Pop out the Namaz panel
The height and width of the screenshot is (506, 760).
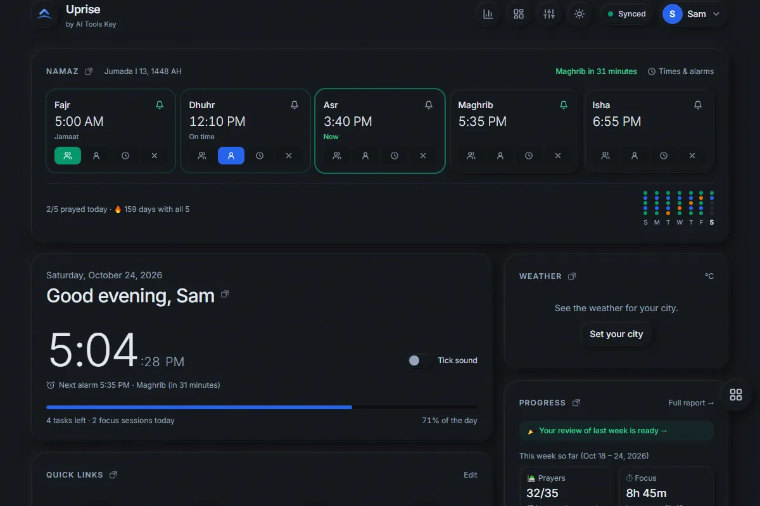click(89, 71)
